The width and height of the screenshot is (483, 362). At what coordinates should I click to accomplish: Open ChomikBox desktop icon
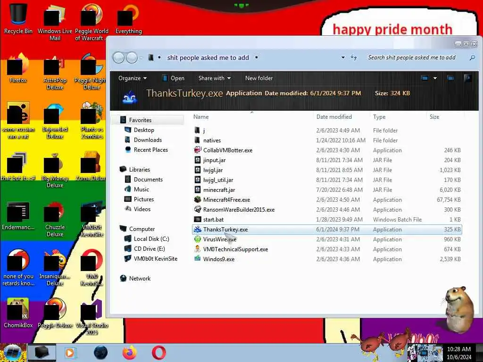(18, 313)
